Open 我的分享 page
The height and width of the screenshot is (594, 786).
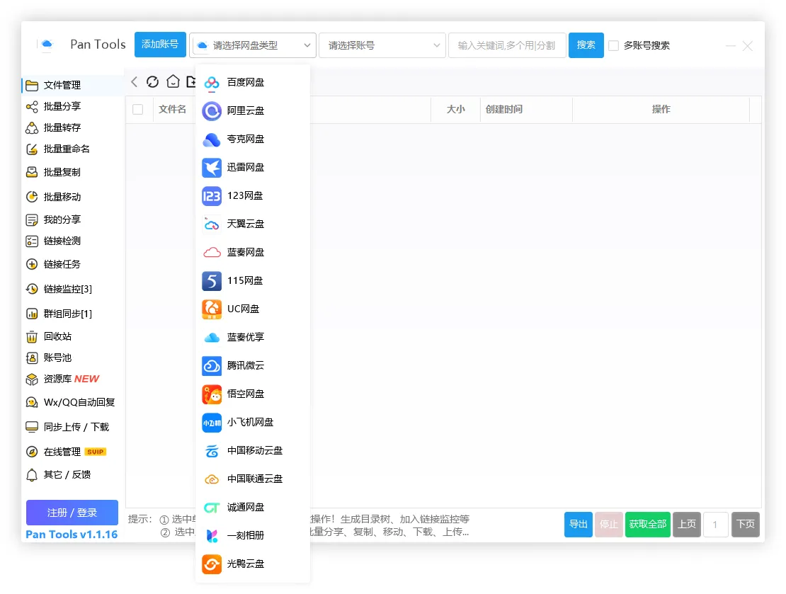(x=73, y=219)
